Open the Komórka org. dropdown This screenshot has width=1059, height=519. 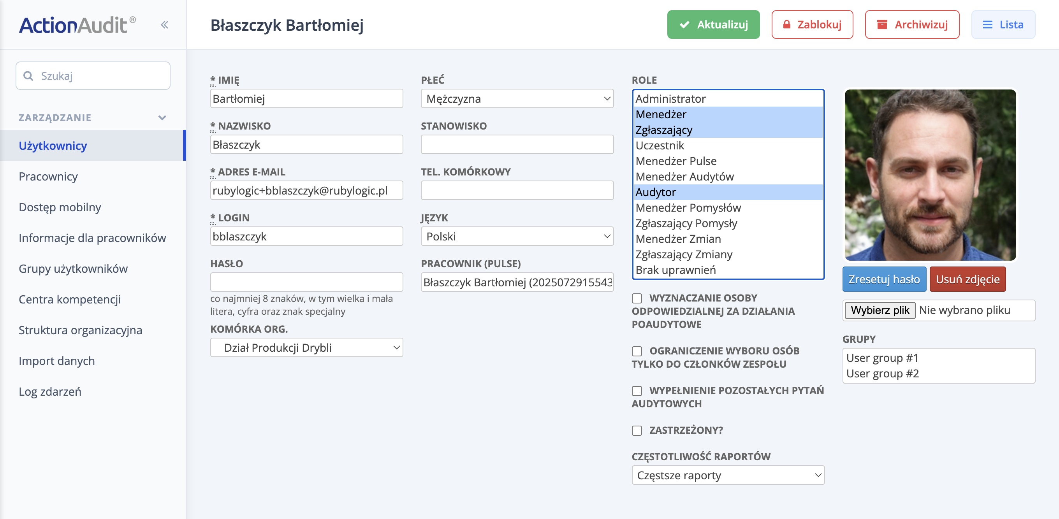tap(306, 348)
